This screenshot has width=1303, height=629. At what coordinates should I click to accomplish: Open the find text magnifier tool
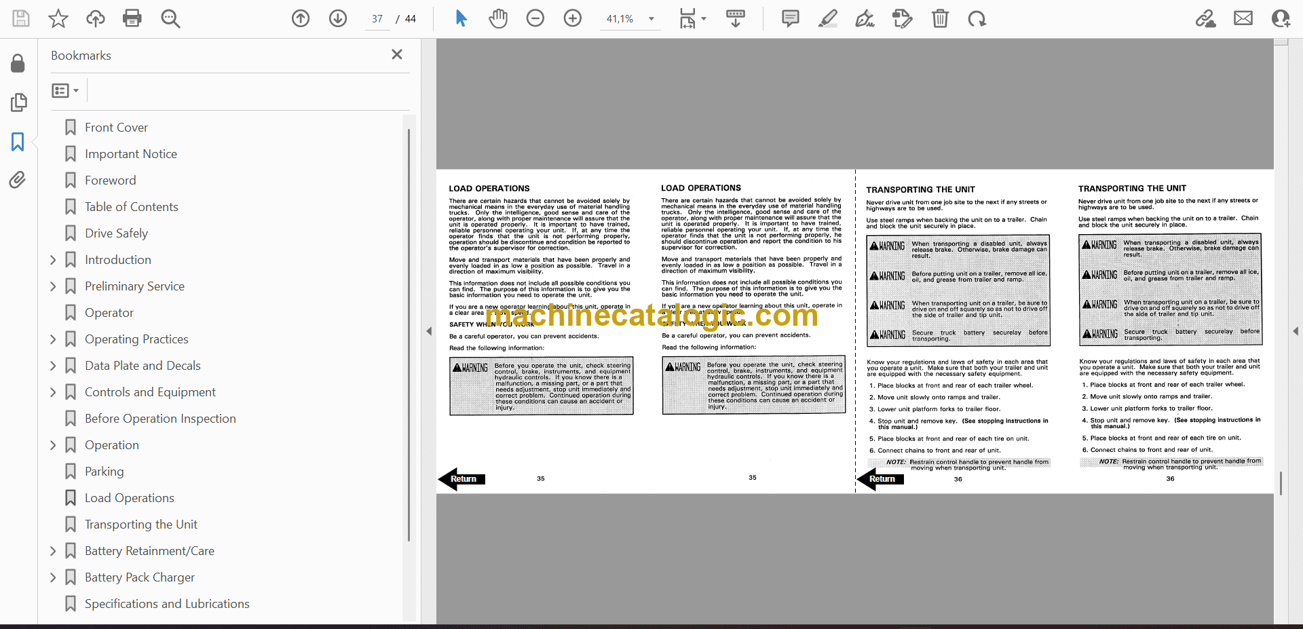click(170, 18)
